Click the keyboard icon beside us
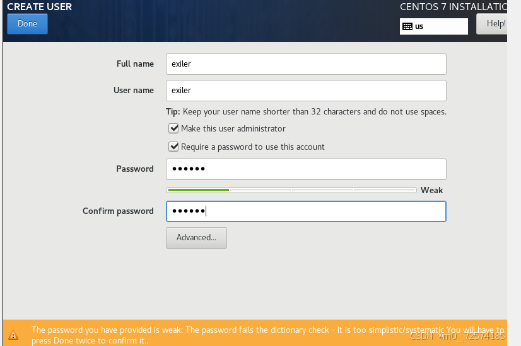Image resolution: width=521 pixels, height=346 pixels. [x=407, y=26]
